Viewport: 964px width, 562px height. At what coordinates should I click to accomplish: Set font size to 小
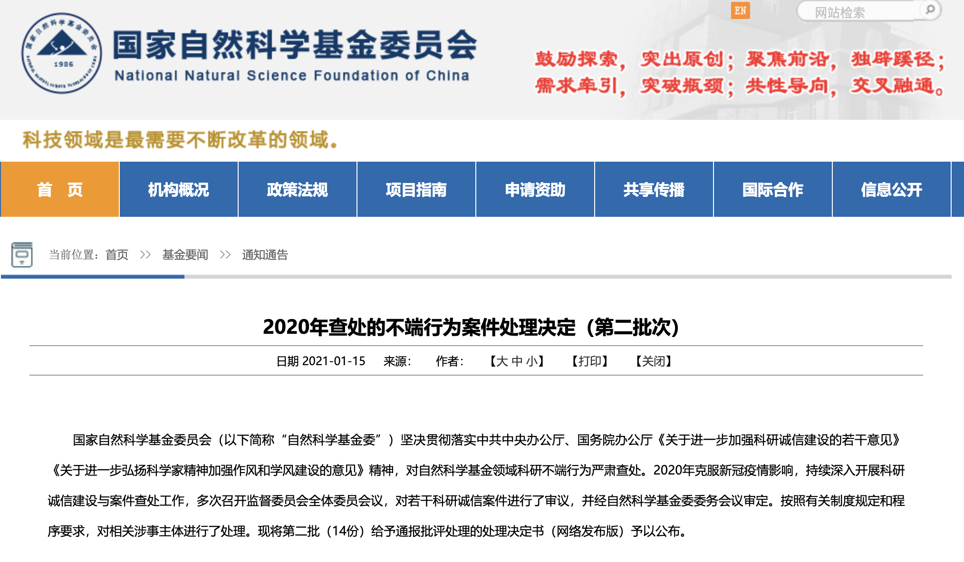(532, 361)
